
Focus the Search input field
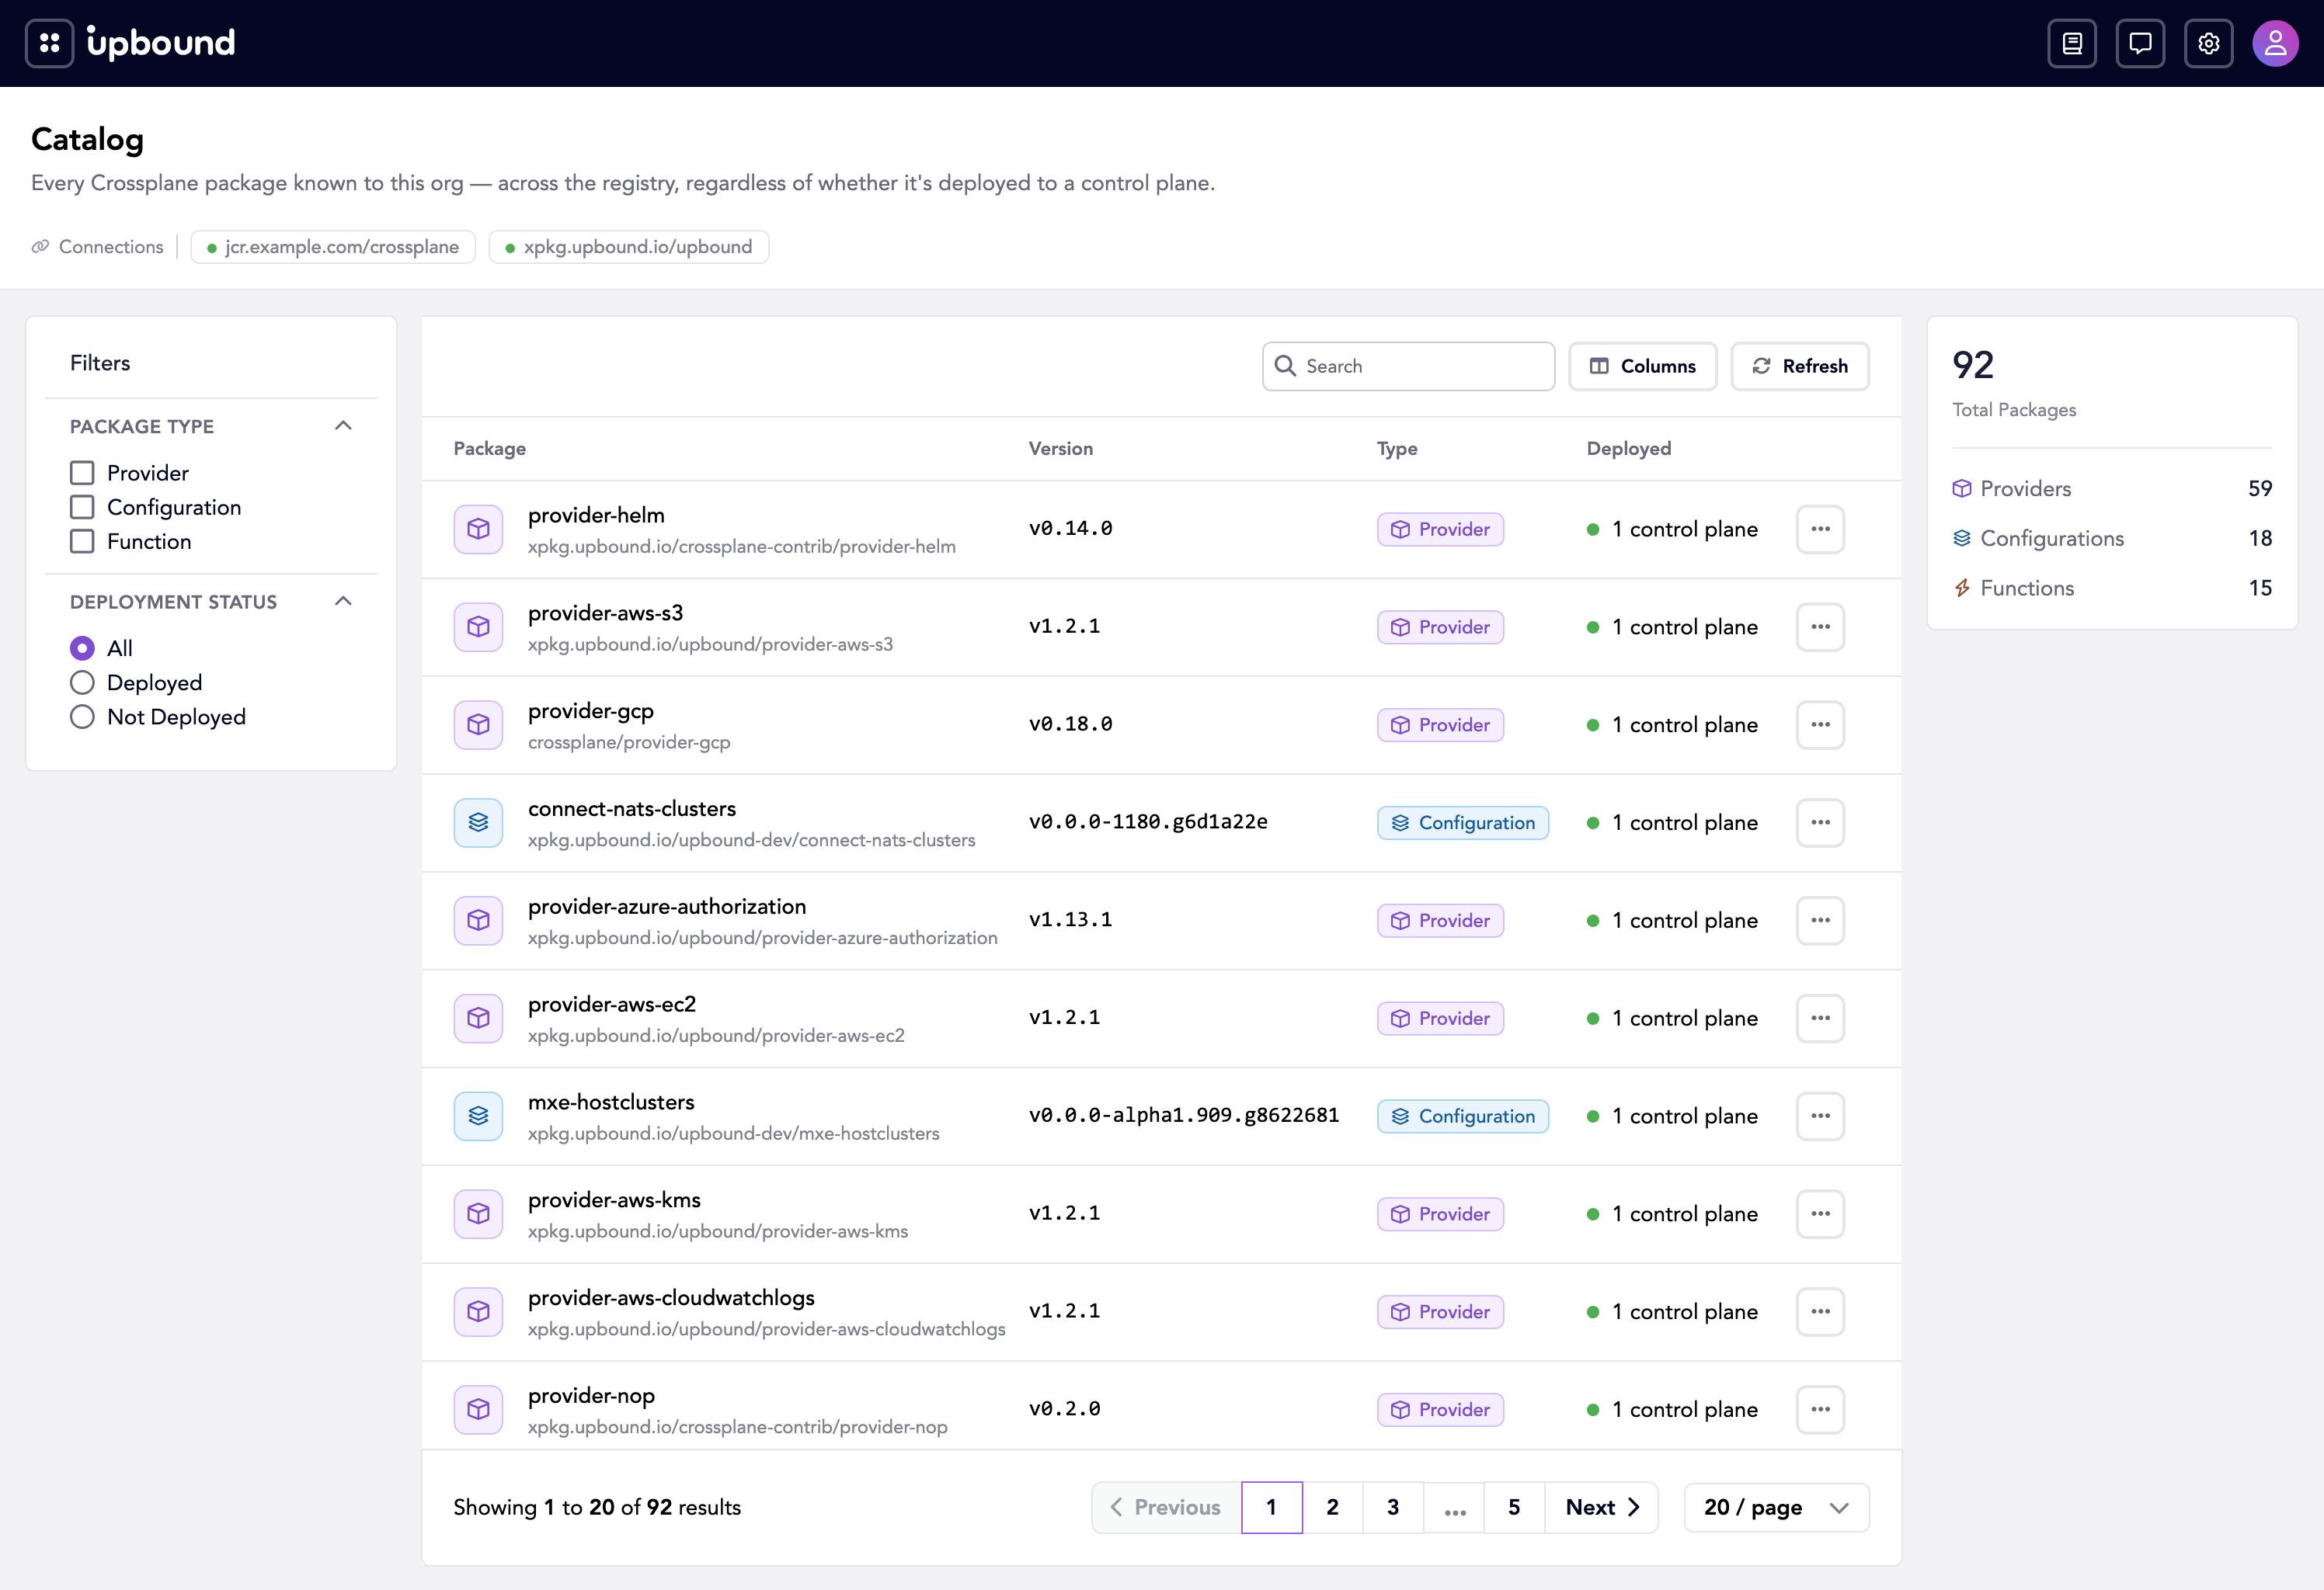(1408, 366)
